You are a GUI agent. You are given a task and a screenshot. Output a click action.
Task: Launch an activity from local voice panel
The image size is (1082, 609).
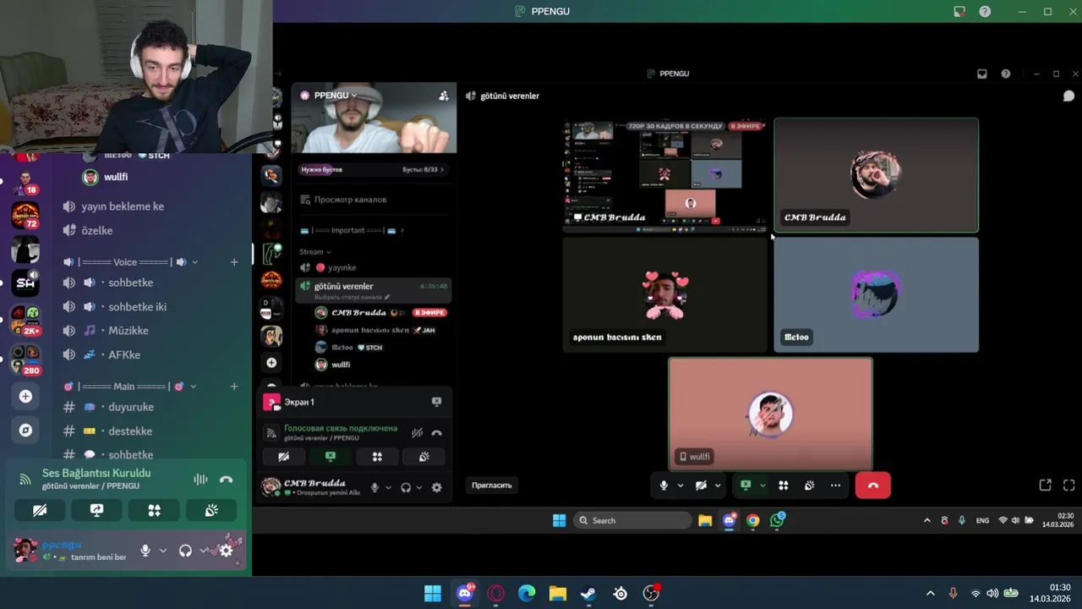(x=154, y=510)
